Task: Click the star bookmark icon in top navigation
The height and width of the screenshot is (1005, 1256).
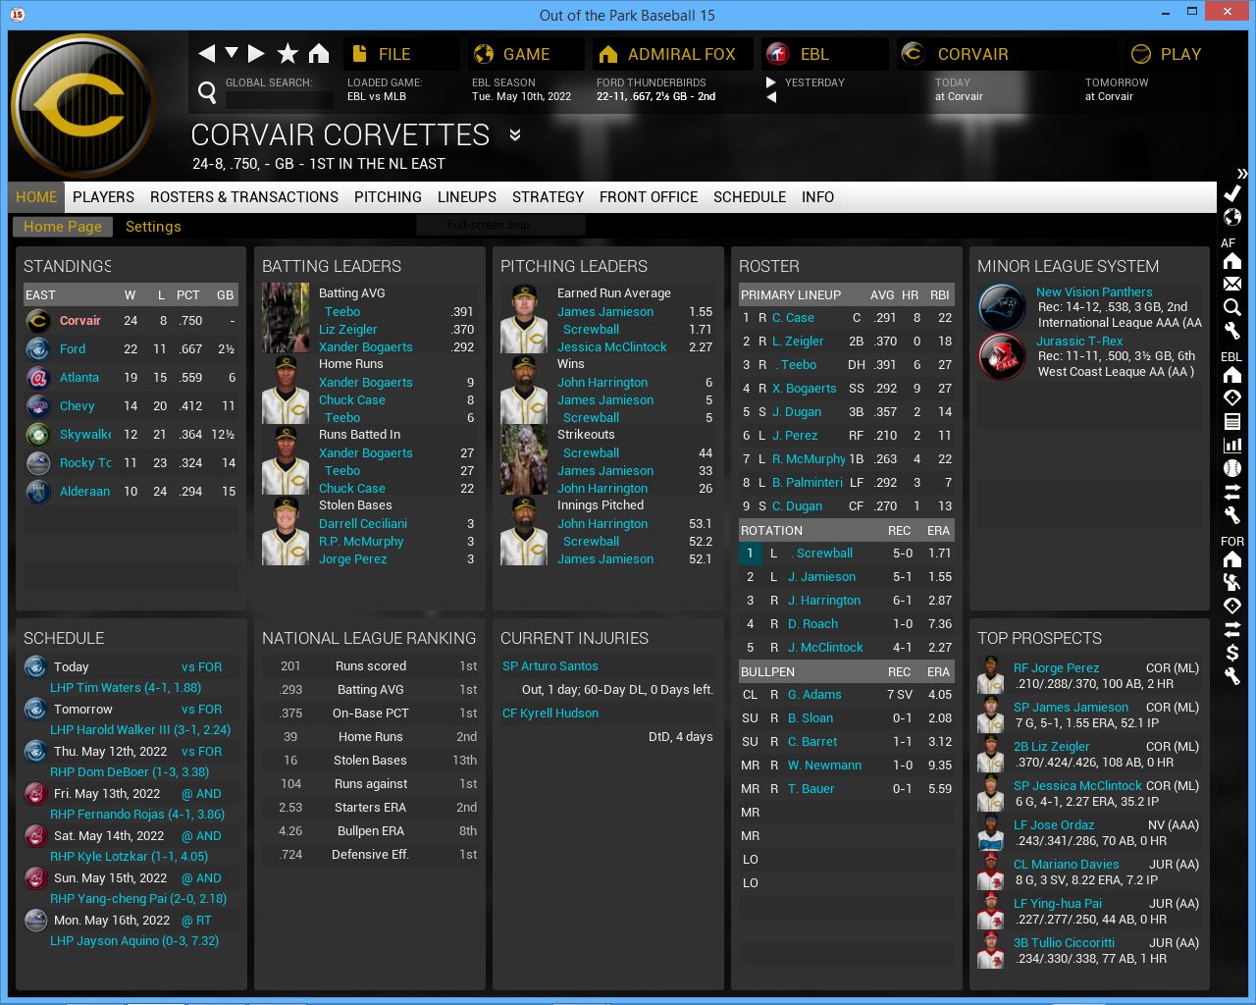Action: tap(288, 54)
